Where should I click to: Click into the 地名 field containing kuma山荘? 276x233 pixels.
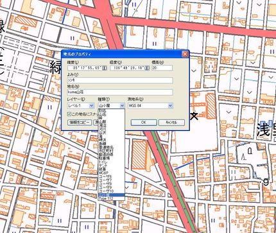120,92
